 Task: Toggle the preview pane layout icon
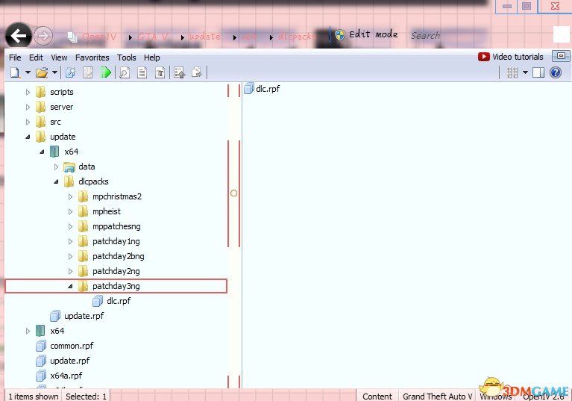pyautogui.click(x=538, y=72)
